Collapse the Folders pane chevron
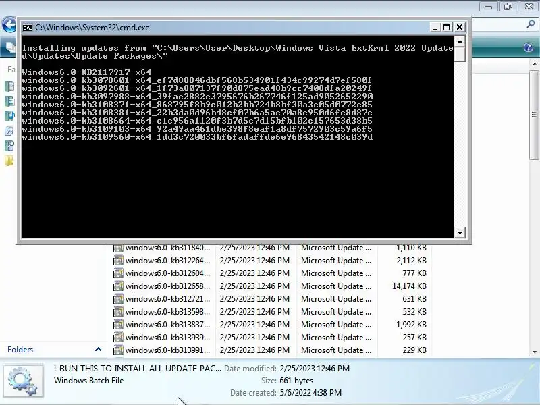The image size is (540, 405). [x=98, y=349]
